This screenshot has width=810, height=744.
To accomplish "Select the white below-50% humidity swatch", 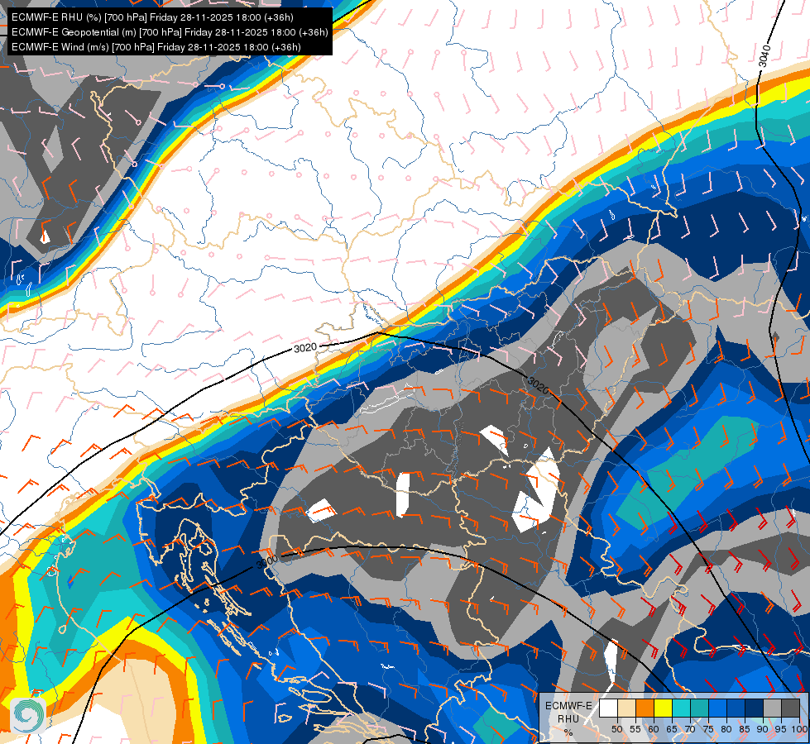I will [608, 708].
